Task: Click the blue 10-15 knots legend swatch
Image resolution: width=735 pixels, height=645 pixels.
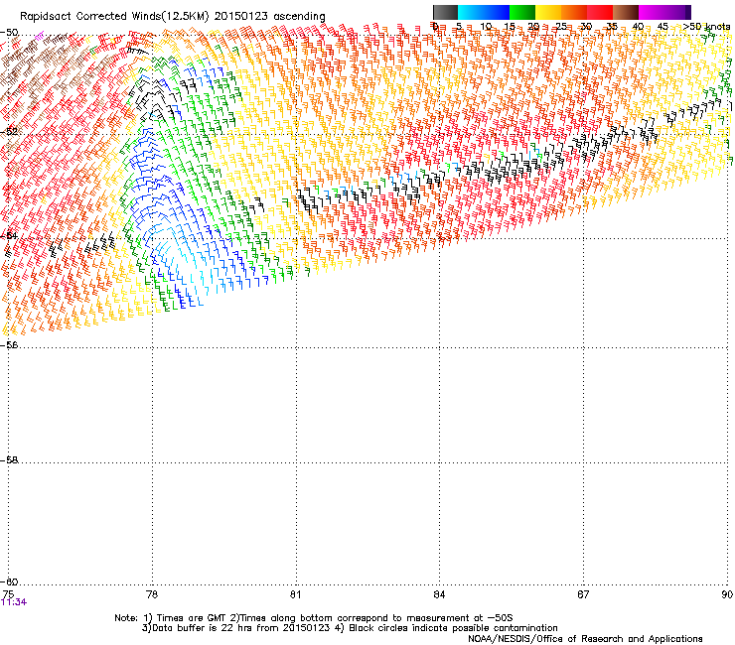Action: coord(497,12)
